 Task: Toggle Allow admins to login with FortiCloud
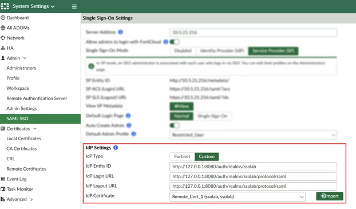click(175, 42)
